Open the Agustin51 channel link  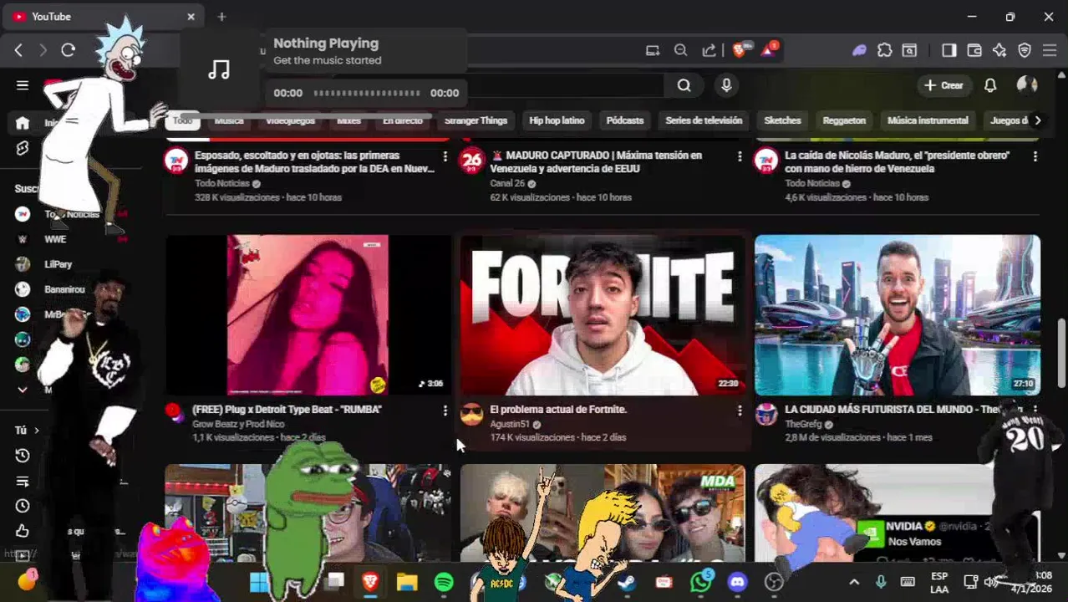click(510, 424)
